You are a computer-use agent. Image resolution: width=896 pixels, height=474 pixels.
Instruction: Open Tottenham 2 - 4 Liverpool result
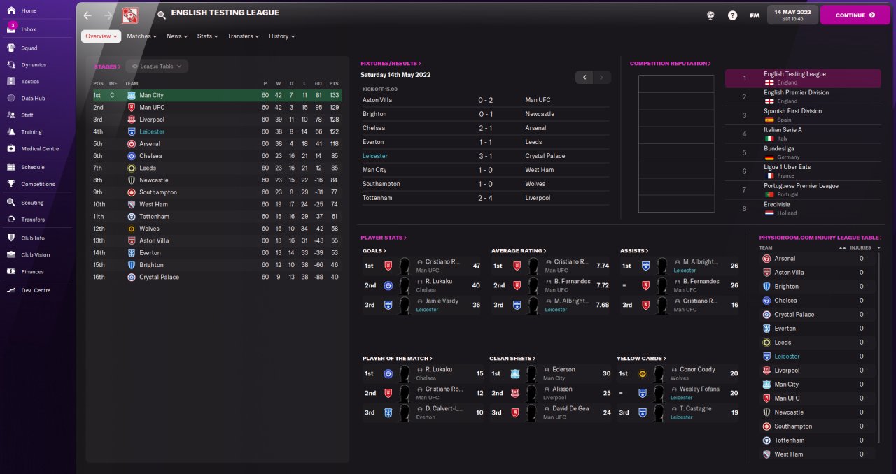[x=485, y=198]
